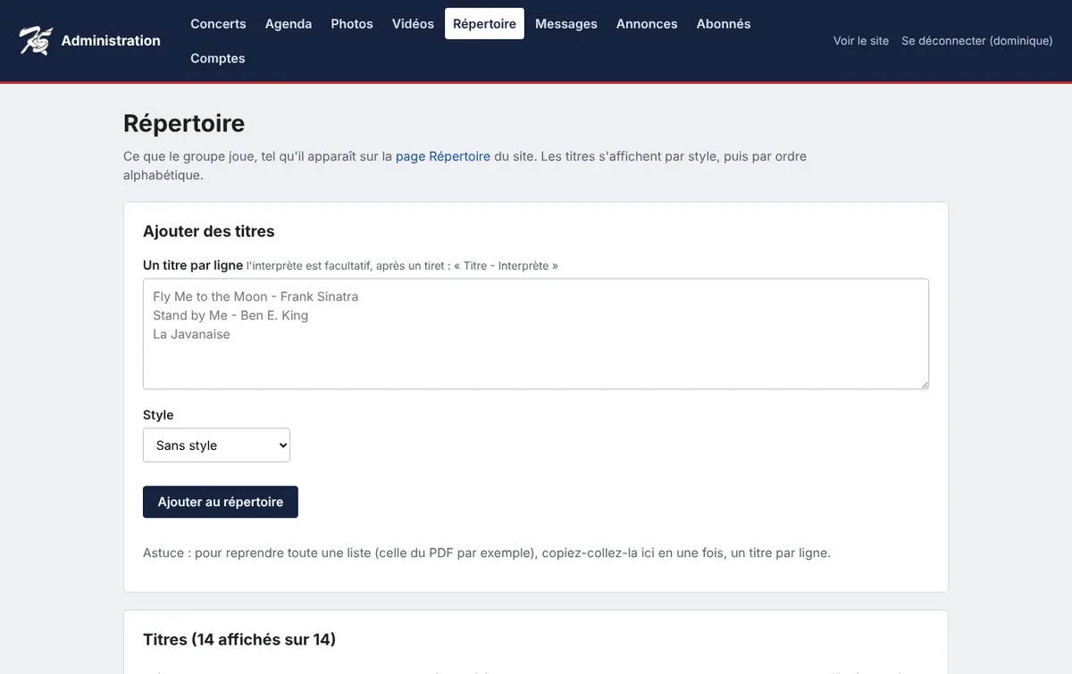Click the band logo icon in header
Viewport: 1072px width, 674px height.
click(36, 40)
